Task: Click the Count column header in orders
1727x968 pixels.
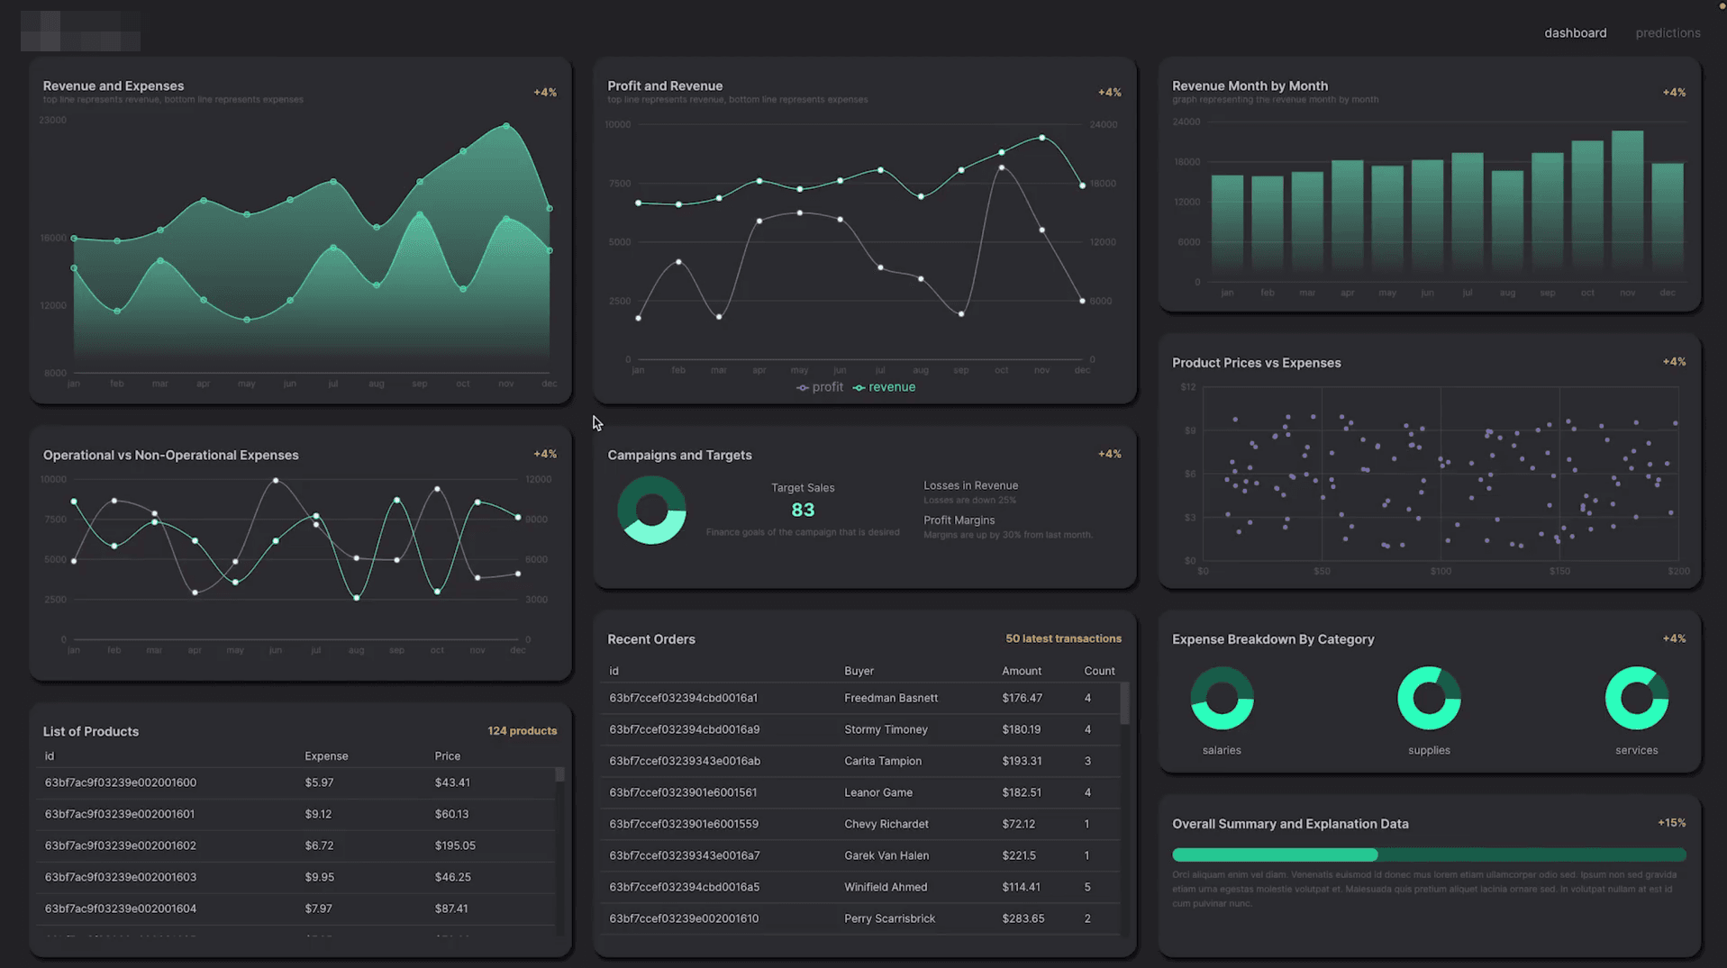Action: pos(1099,671)
